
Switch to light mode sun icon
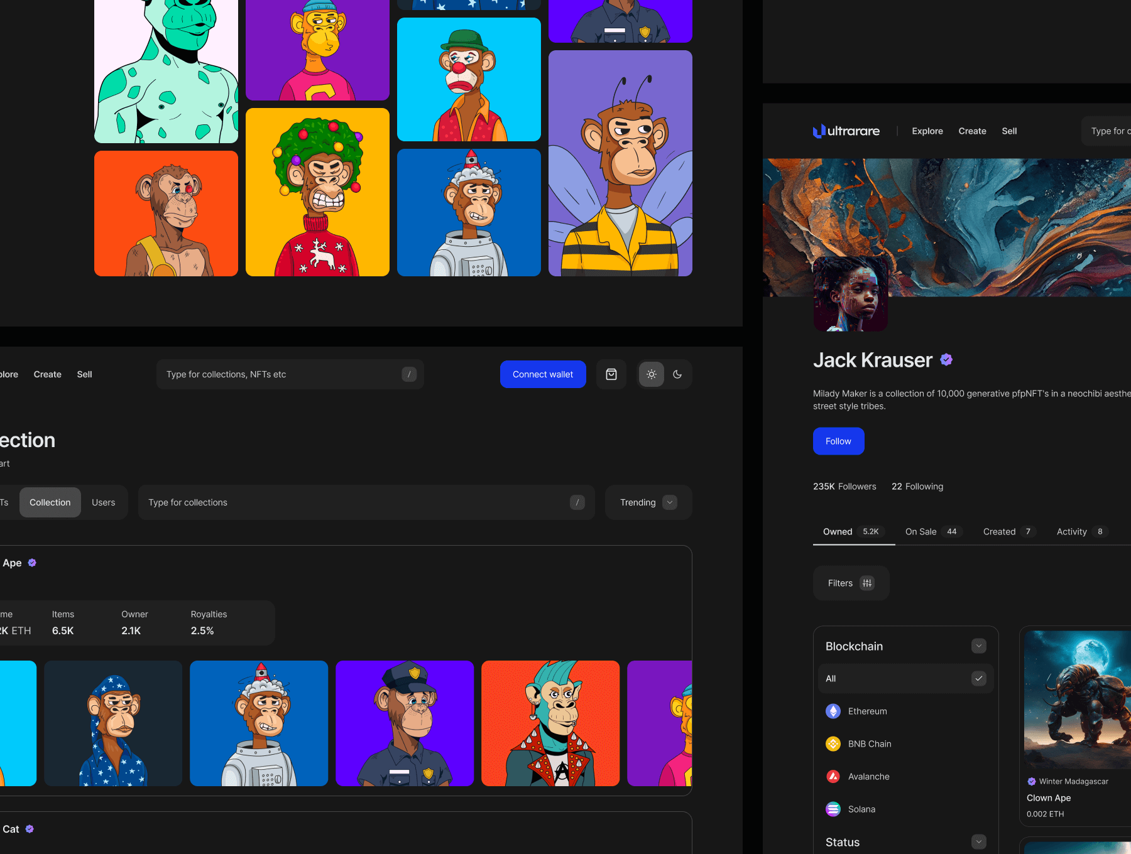click(x=652, y=374)
